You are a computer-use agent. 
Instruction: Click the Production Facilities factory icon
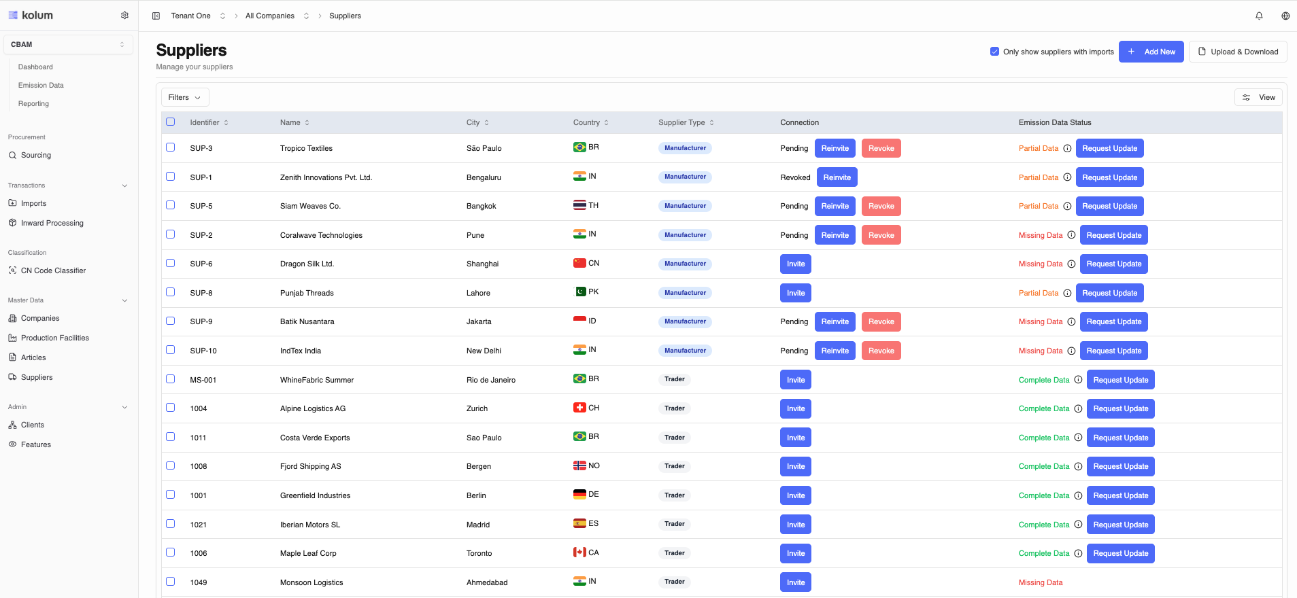[x=12, y=338]
